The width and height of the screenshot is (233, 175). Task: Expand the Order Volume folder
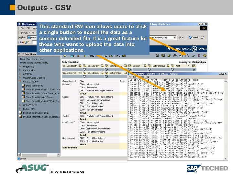(x=20, y=105)
